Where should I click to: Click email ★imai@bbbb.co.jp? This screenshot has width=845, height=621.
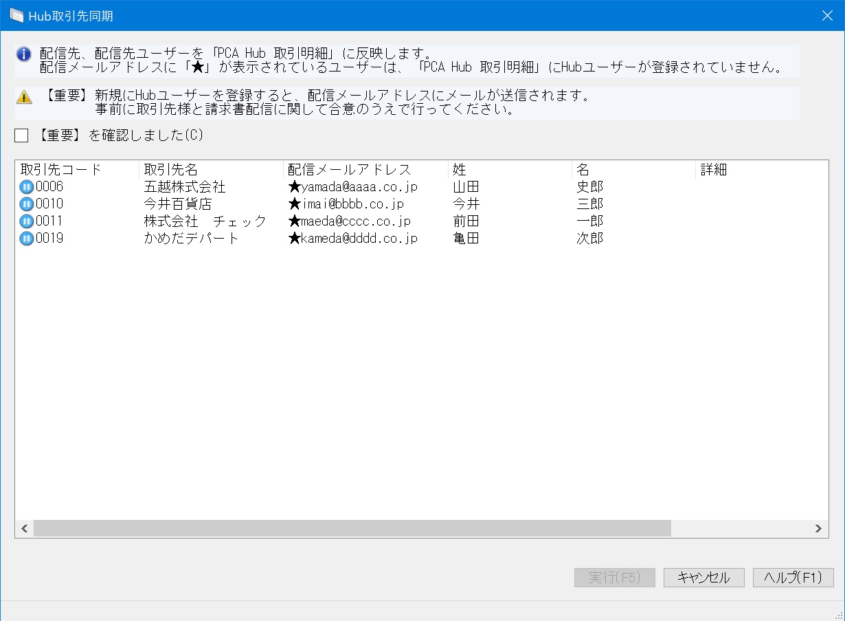[x=346, y=204]
